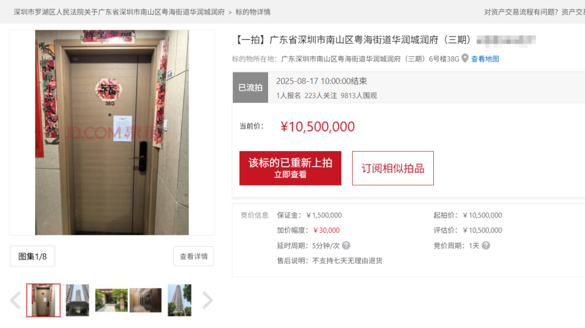This screenshot has width=585, height=328.
Task: Click 查看详情 button under photo
Action: pyautogui.click(x=193, y=256)
